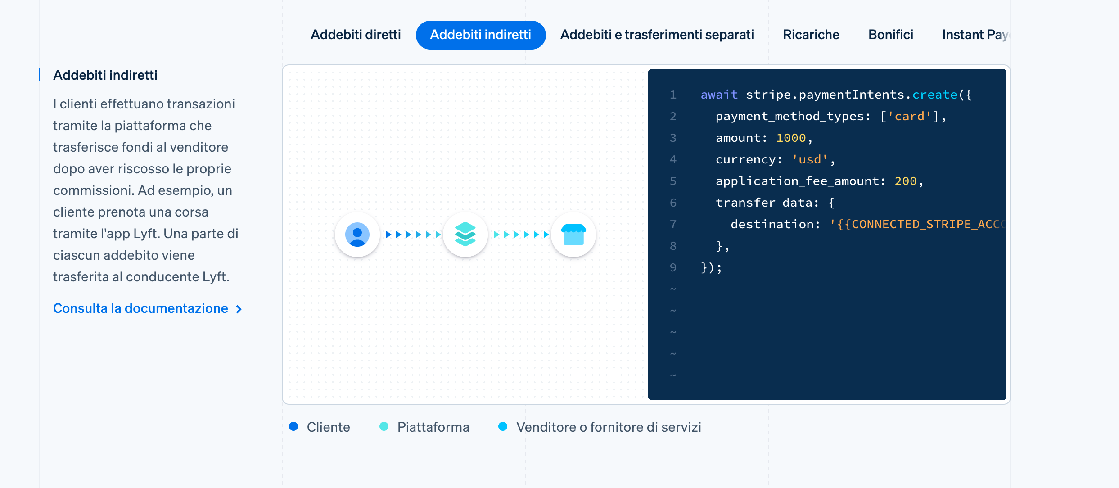
Task: Switch to the Ricariche tab
Action: click(811, 35)
